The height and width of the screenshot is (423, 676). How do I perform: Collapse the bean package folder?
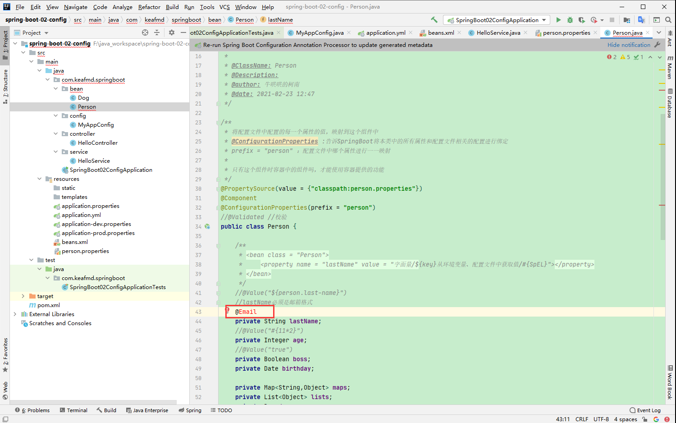[56, 89]
